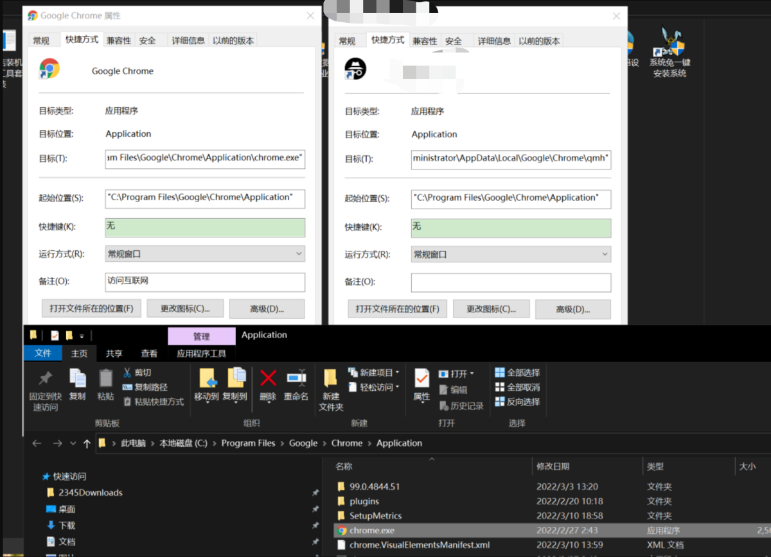Select the 系统免一键安装系统 desktop shortcut

point(669,51)
